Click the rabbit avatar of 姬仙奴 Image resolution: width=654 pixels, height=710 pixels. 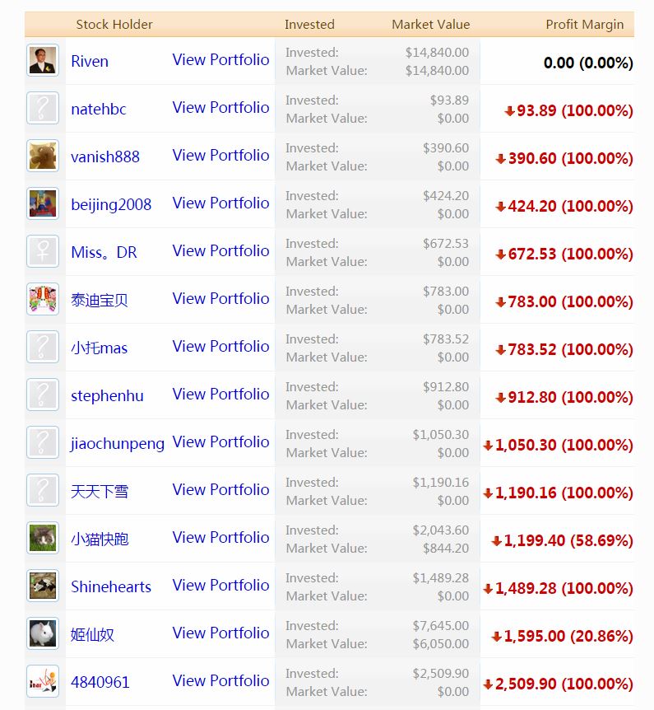(x=43, y=634)
